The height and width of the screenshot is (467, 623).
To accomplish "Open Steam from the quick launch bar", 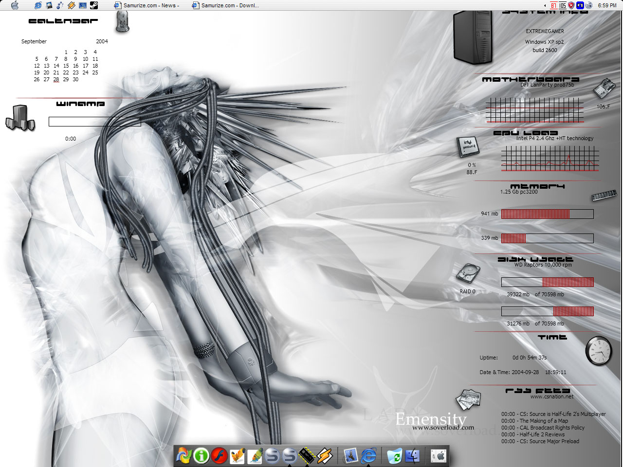I will coord(94,5).
